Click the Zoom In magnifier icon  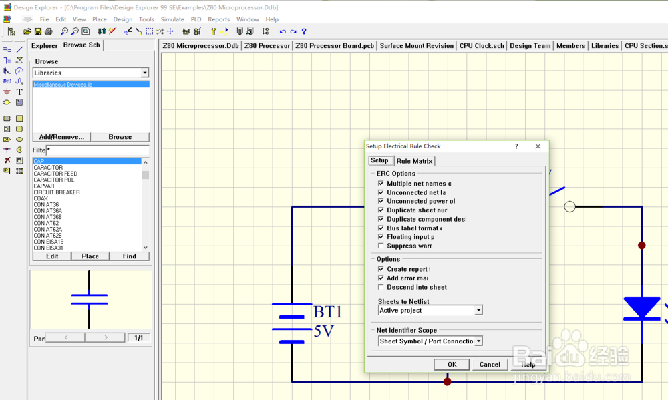(x=64, y=31)
